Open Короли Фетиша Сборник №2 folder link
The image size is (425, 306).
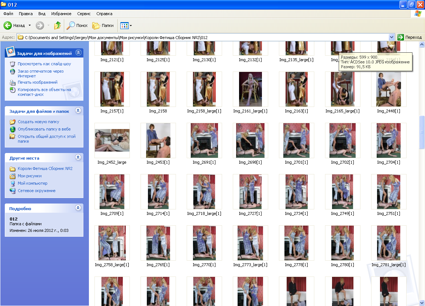[x=45, y=168]
